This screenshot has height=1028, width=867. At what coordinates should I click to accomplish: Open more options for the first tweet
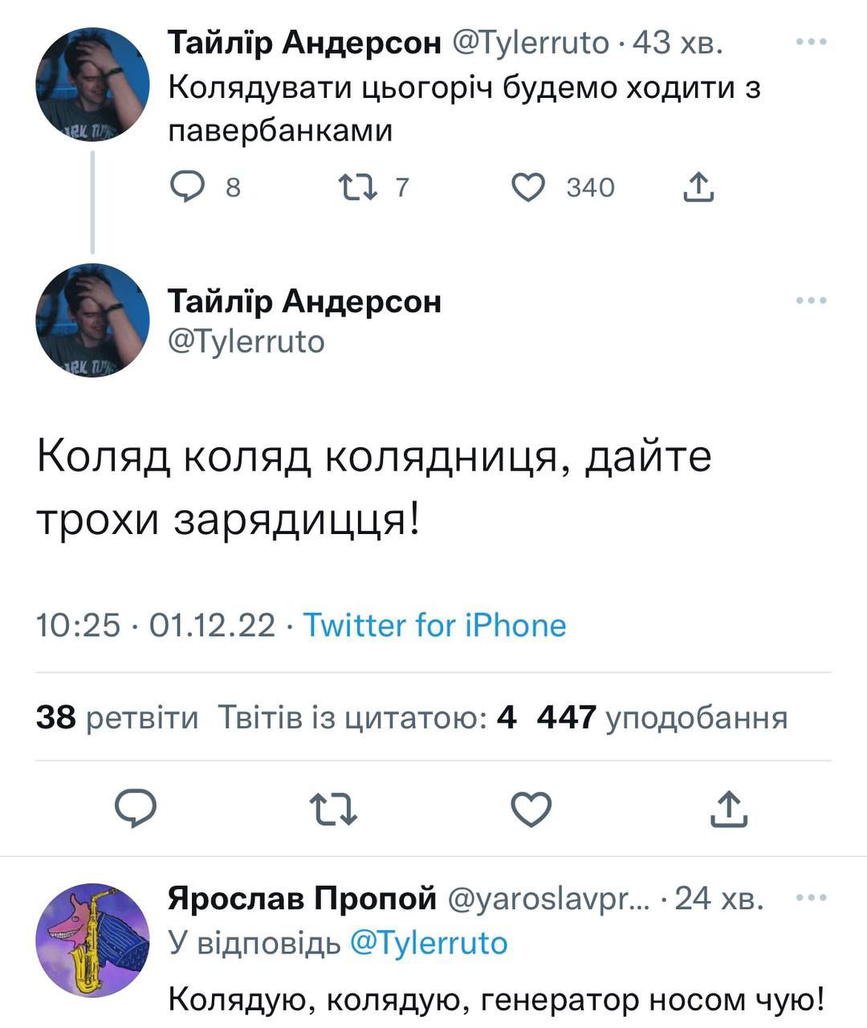coord(811,43)
